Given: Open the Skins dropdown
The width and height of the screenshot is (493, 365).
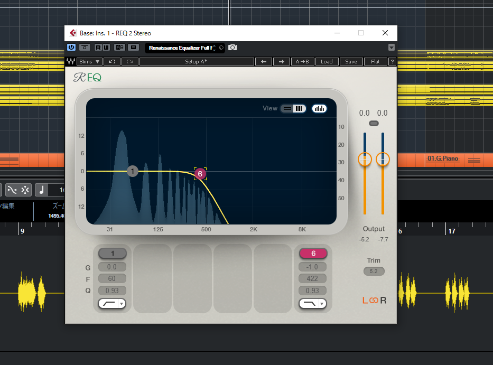Looking at the screenshot, I should coord(89,62).
